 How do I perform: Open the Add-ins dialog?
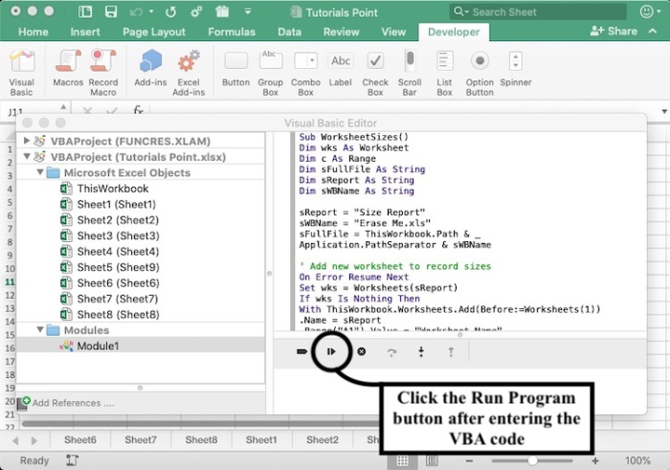[150, 61]
